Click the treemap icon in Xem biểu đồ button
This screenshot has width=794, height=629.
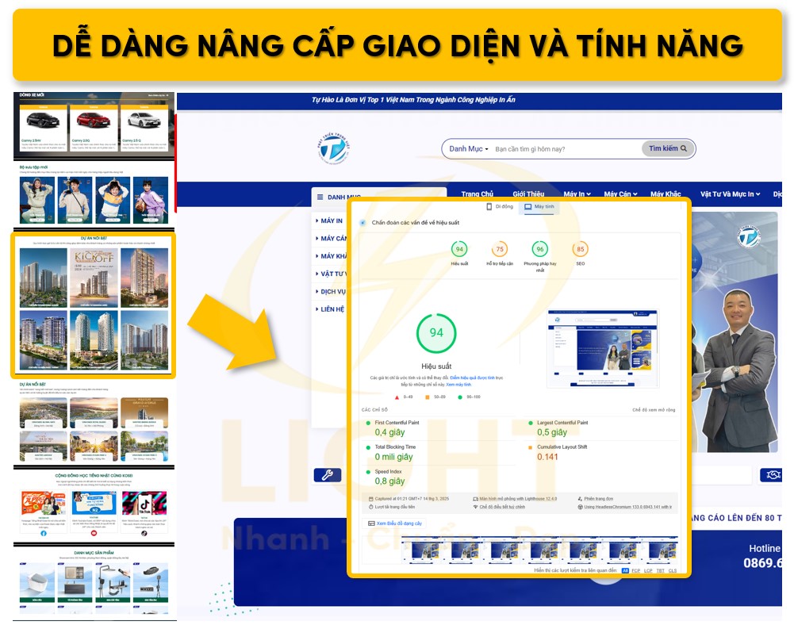[x=371, y=524]
